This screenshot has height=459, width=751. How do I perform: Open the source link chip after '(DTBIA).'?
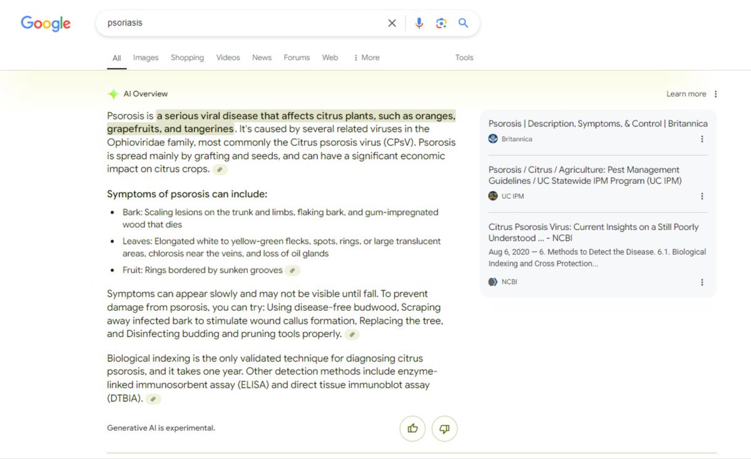pos(153,398)
